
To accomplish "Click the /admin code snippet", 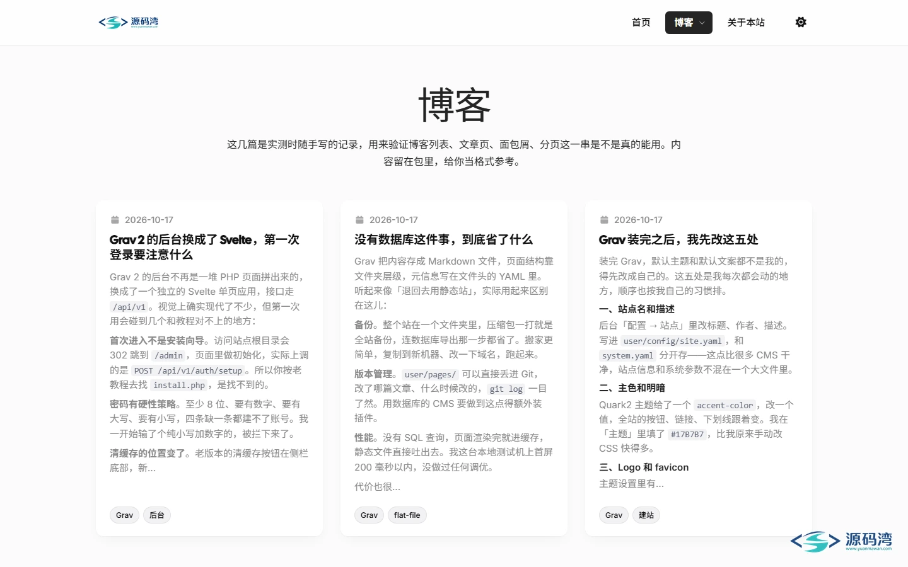I will (x=168, y=355).
